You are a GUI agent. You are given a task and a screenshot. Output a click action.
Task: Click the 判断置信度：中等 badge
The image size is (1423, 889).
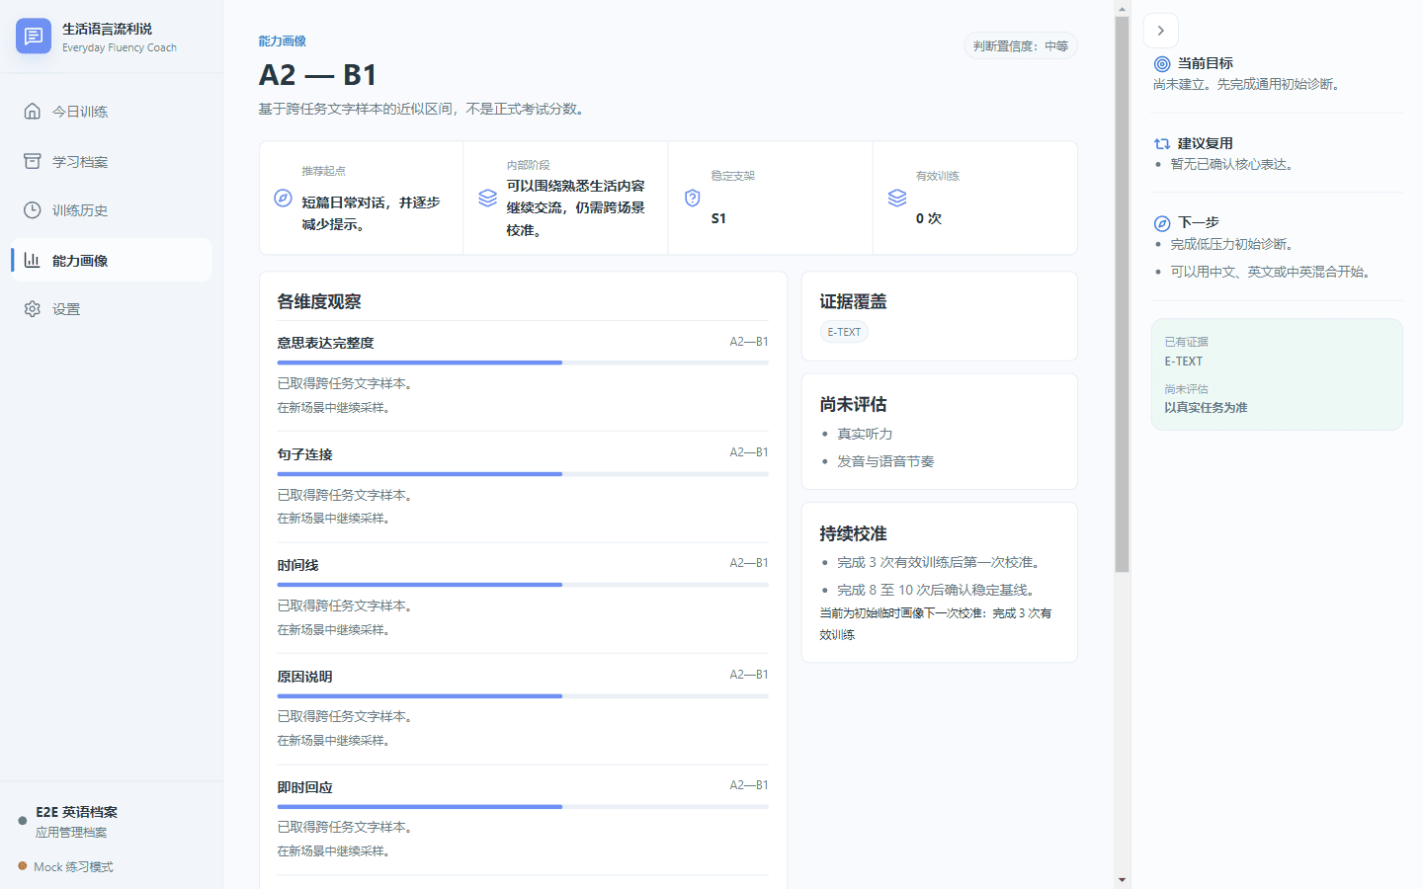point(1021,46)
